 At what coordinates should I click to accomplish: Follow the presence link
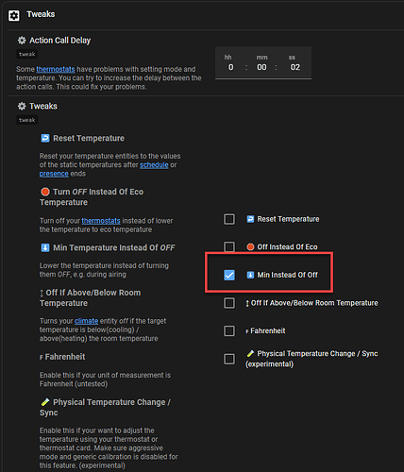pos(54,174)
